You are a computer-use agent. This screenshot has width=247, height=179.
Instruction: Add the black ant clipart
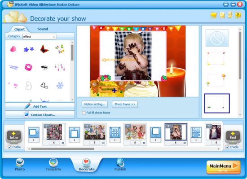click(44, 67)
